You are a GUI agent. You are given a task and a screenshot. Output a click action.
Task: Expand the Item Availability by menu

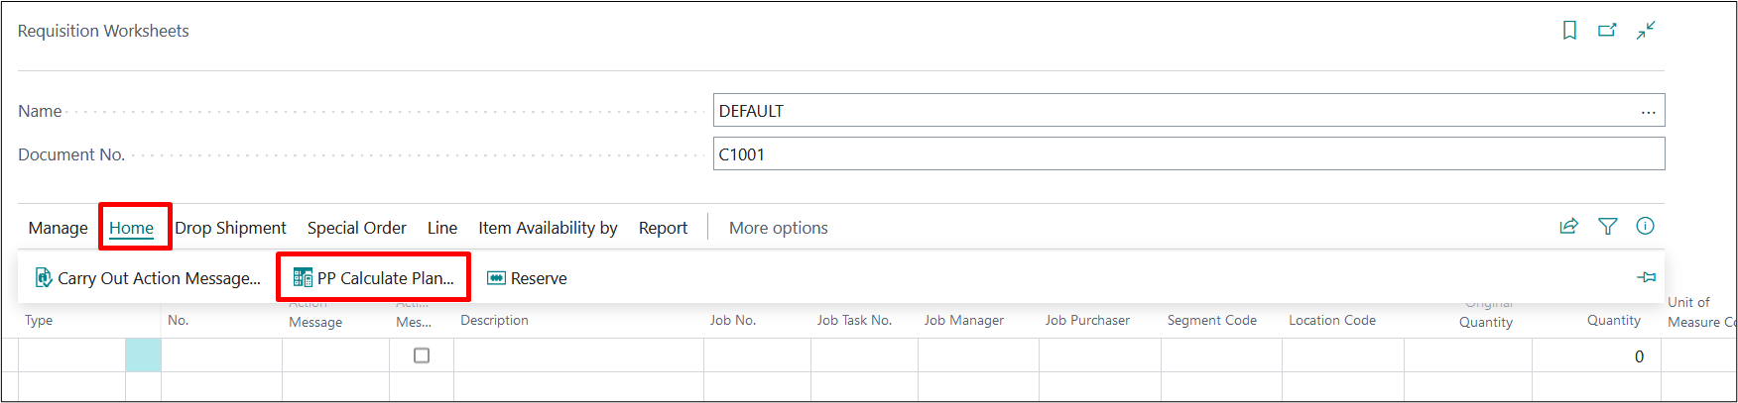click(x=548, y=228)
